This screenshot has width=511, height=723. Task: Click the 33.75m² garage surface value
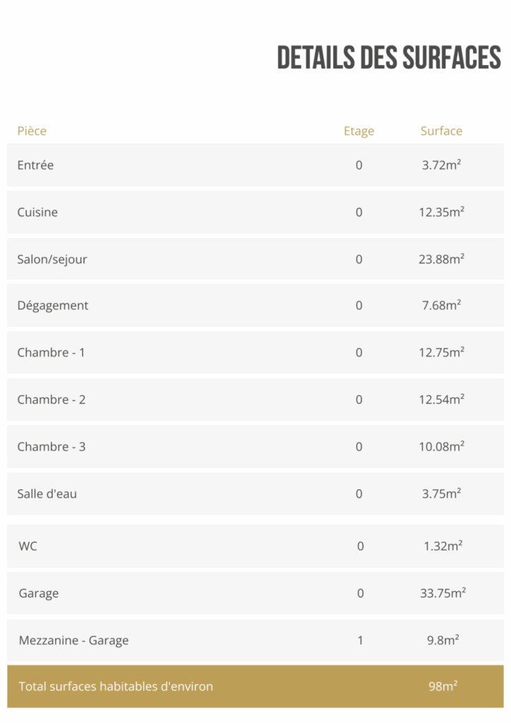click(443, 593)
